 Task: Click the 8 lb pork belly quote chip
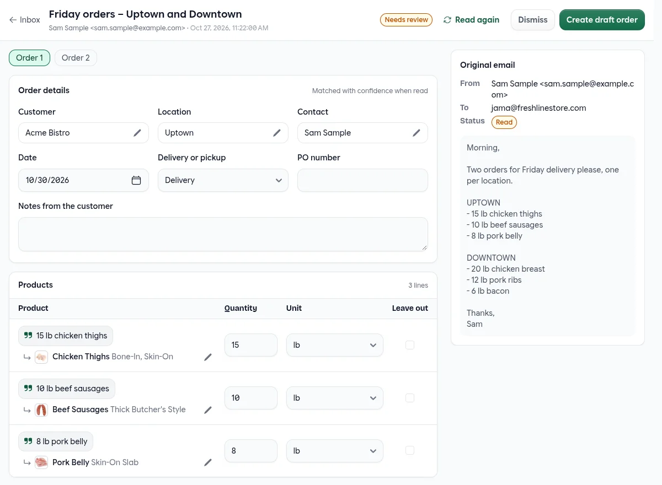tap(56, 441)
